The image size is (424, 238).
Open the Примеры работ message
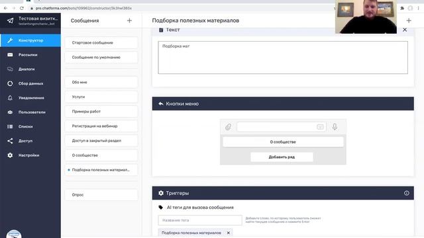pyautogui.click(x=101, y=111)
